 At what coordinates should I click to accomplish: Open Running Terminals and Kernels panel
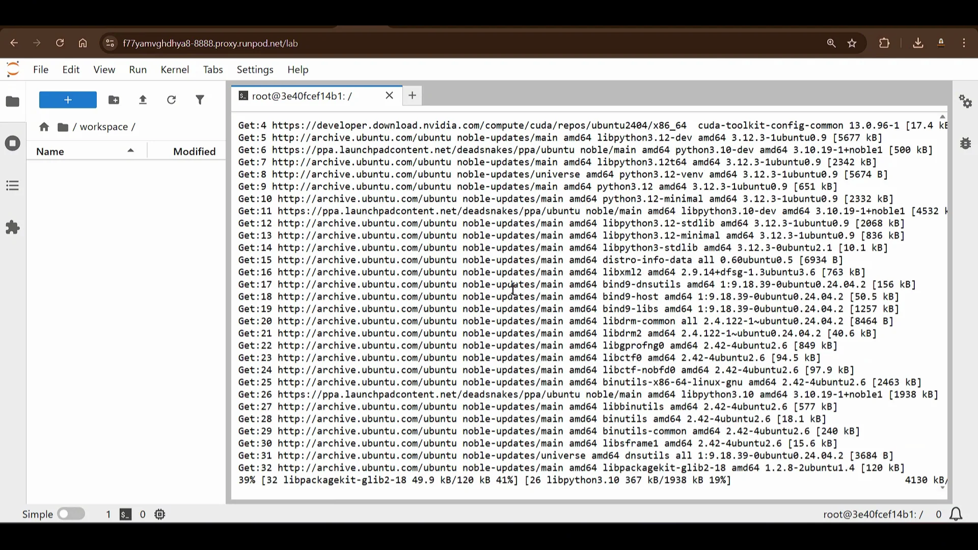click(x=12, y=143)
